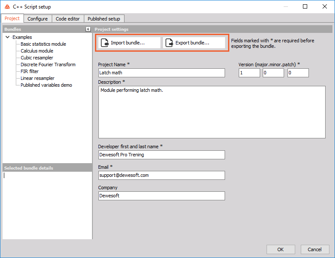Image resolution: width=335 pixels, height=258 pixels.
Task: Click the Import bundle icon
Action: [x=105, y=43]
